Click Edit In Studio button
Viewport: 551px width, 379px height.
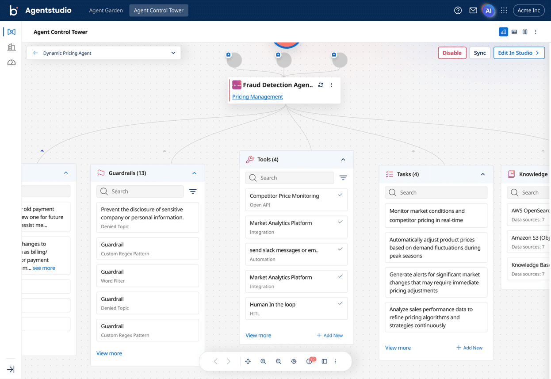[519, 53]
